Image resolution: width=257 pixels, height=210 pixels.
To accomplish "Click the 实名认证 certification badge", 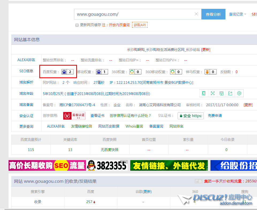I will [x=74, y=116].
